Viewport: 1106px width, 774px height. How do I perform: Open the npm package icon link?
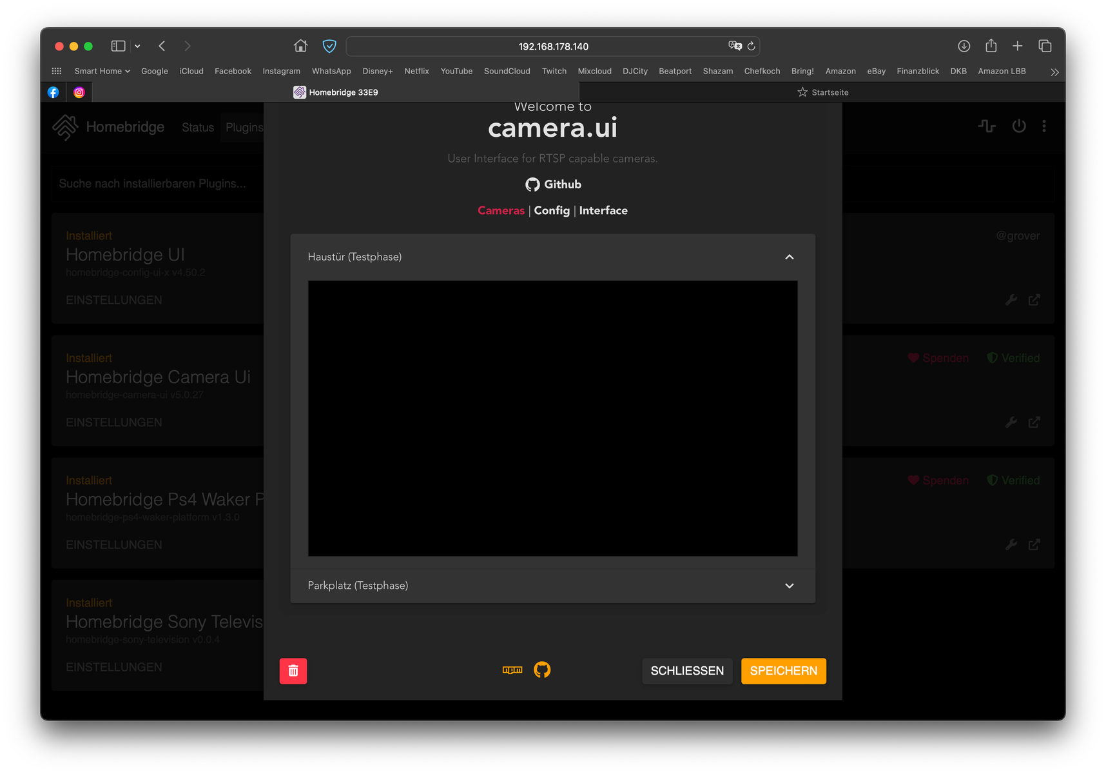click(x=512, y=670)
